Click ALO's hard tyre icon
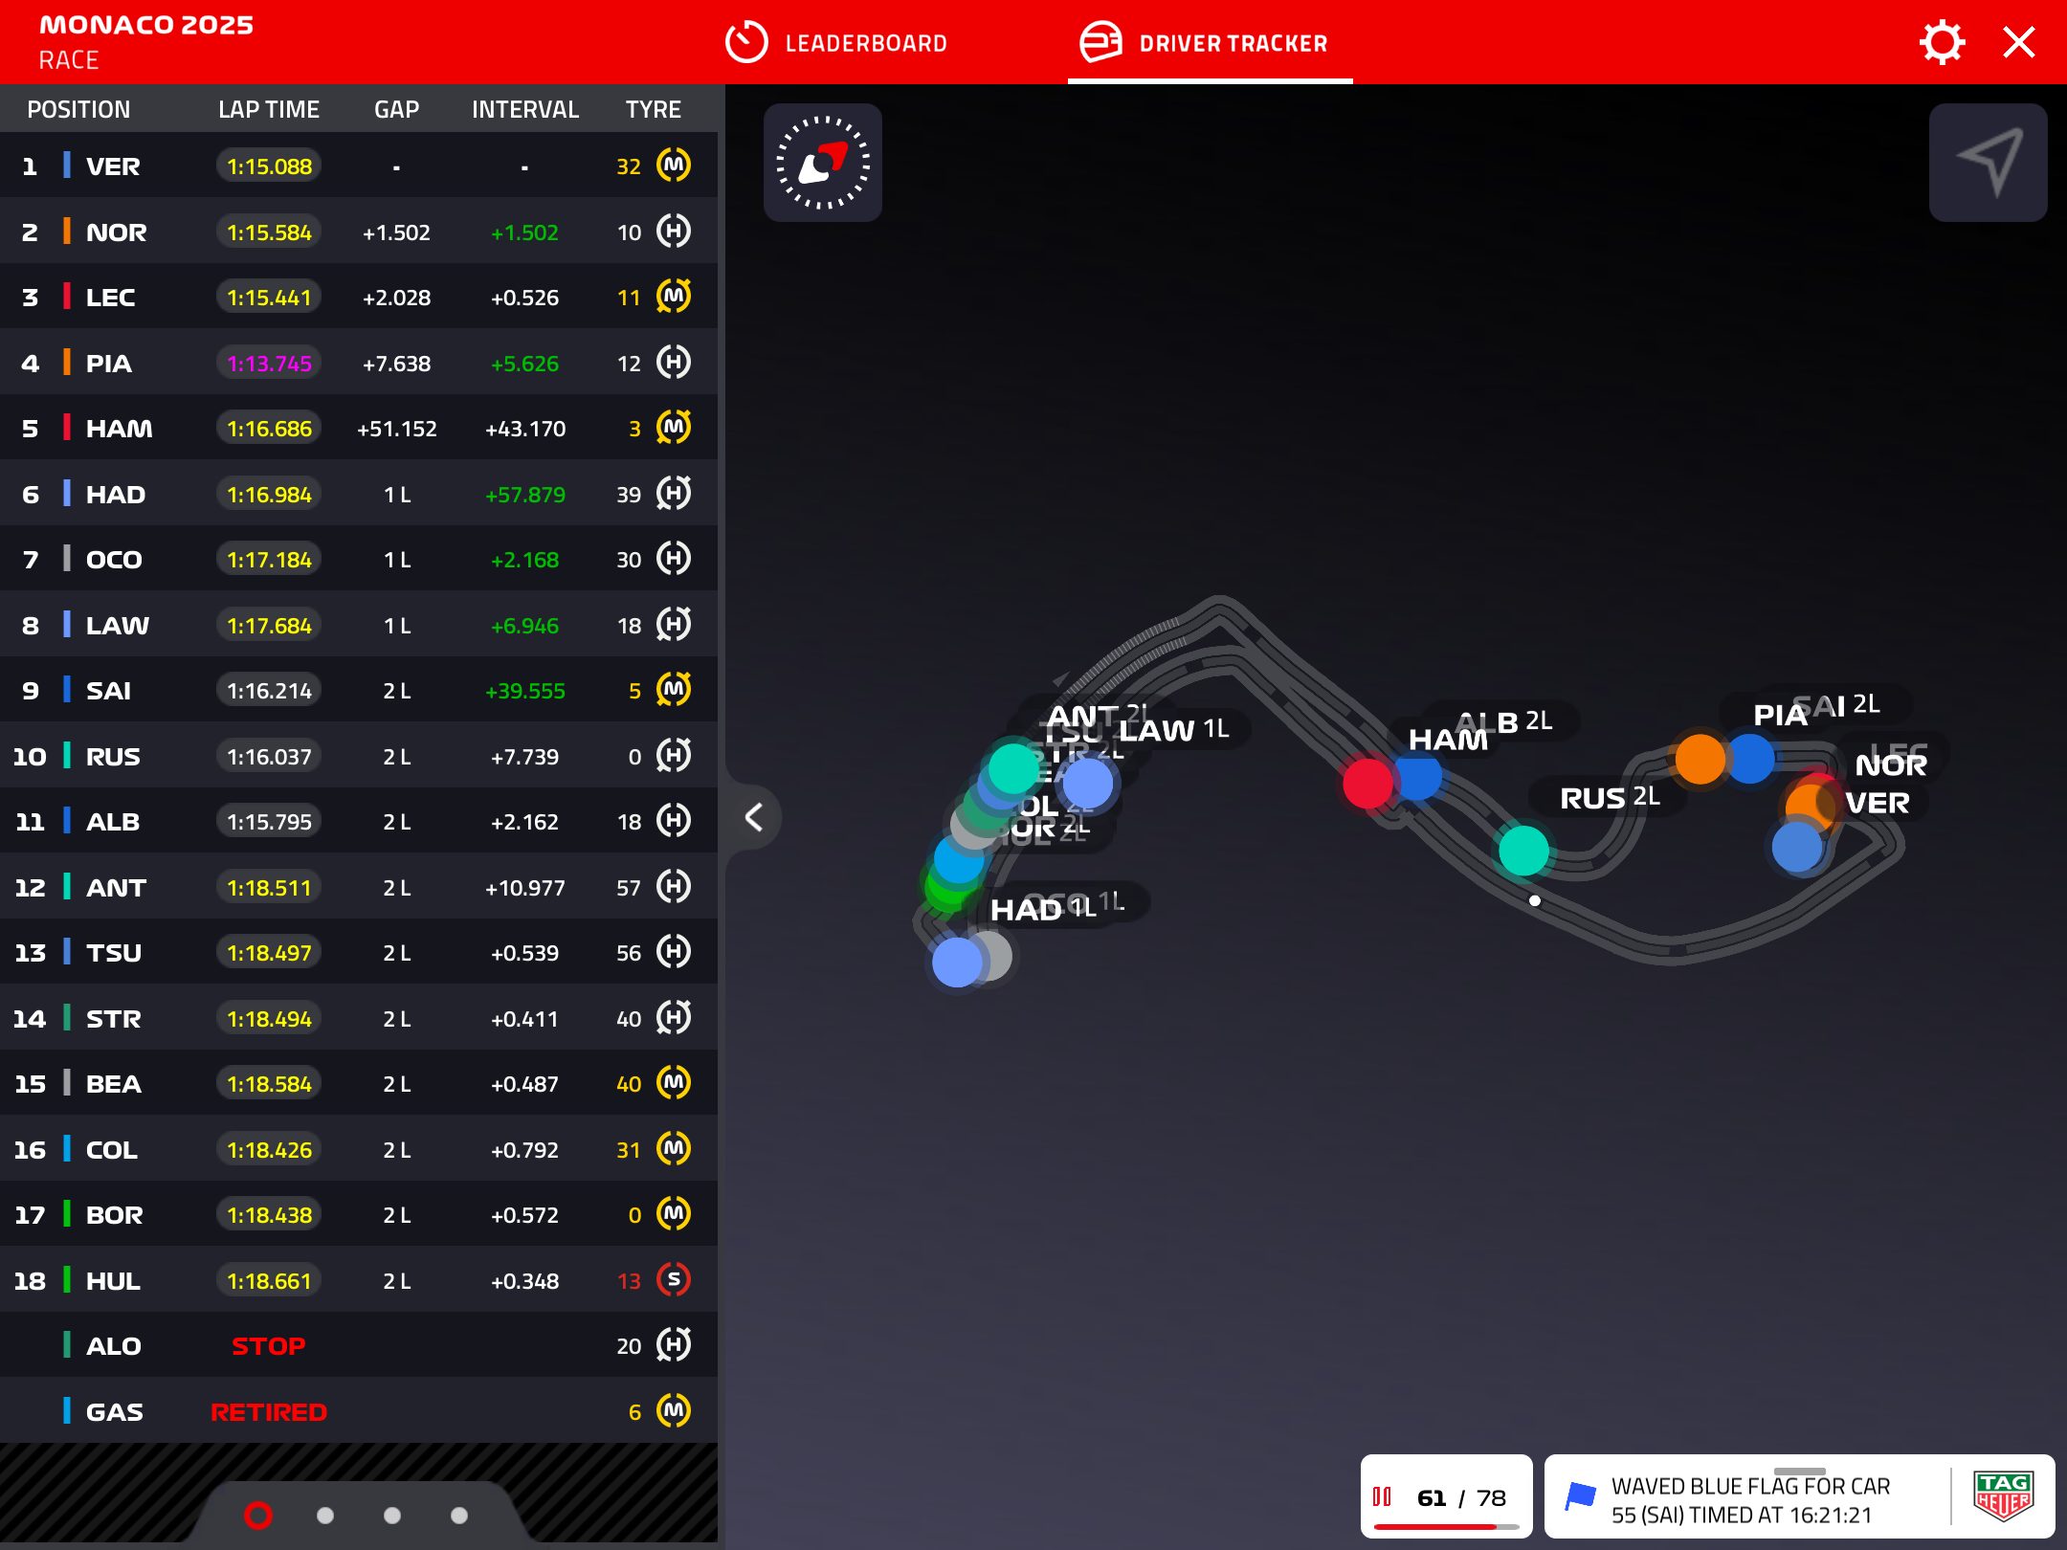This screenshot has width=2067, height=1550. (674, 1345)
